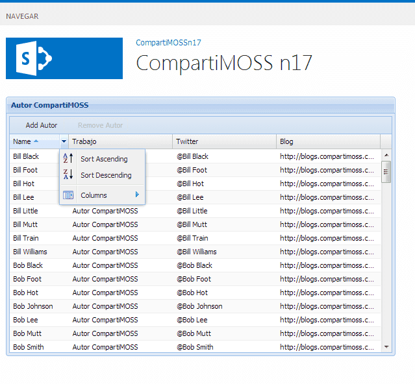Click the ascending sort arrow beside Name
The image size is (415, 384).
pyautogui.click(x=36, y=141)
